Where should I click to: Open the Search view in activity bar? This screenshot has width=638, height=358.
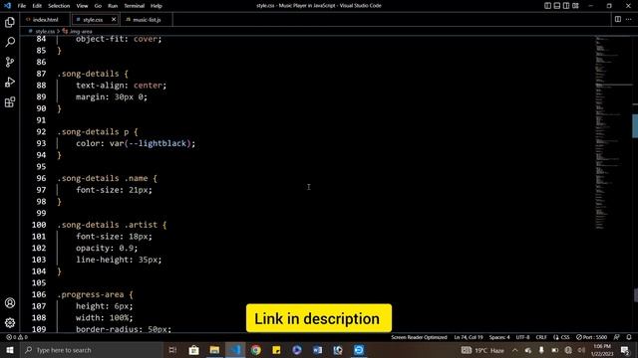pyautogui.click(x=10, y=42)
